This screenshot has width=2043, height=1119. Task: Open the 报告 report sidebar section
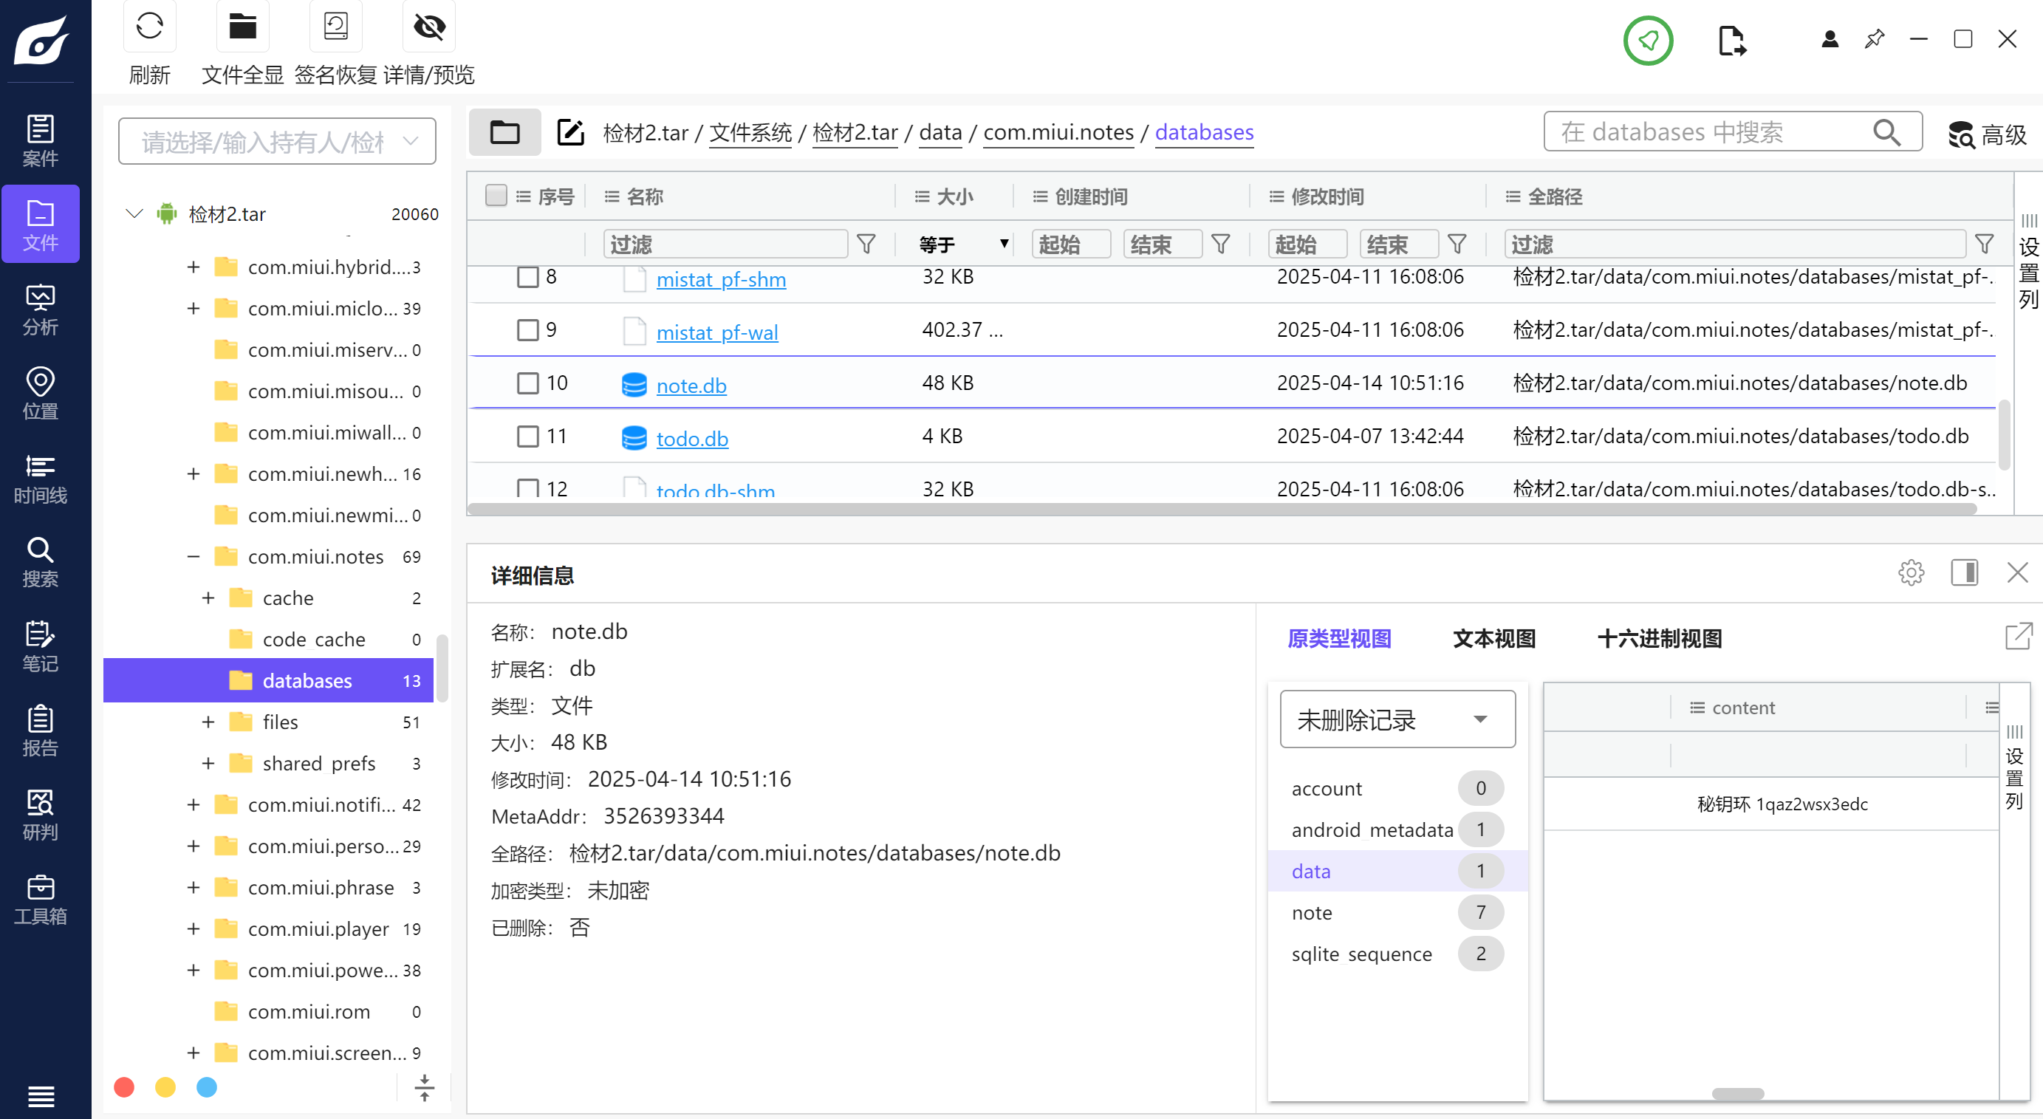[x=41, y=730]
